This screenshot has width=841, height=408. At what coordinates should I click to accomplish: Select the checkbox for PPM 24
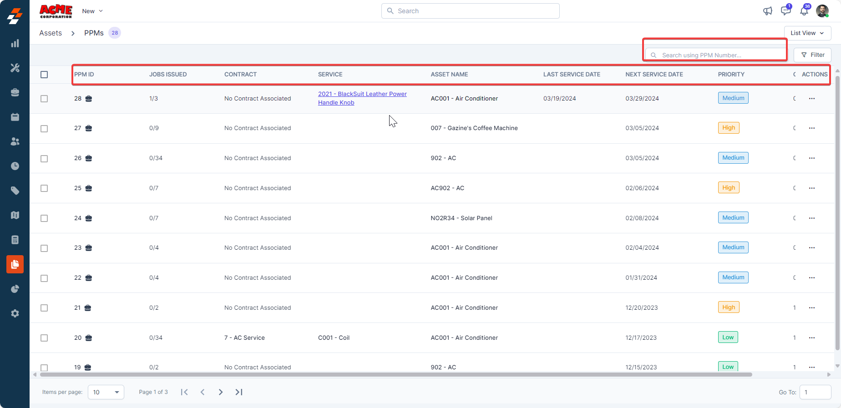pyautogui.click(x=44, y=218)
